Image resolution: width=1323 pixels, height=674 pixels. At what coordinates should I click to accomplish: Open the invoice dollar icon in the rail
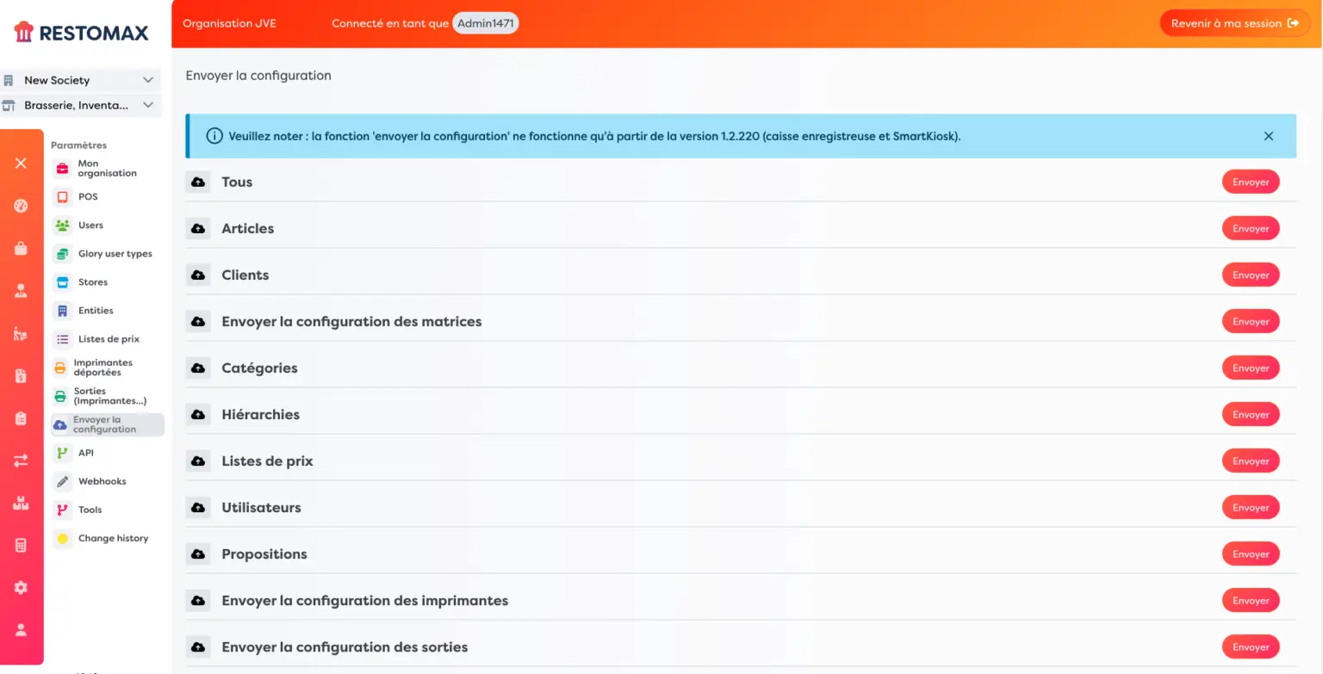click(21, 375)
